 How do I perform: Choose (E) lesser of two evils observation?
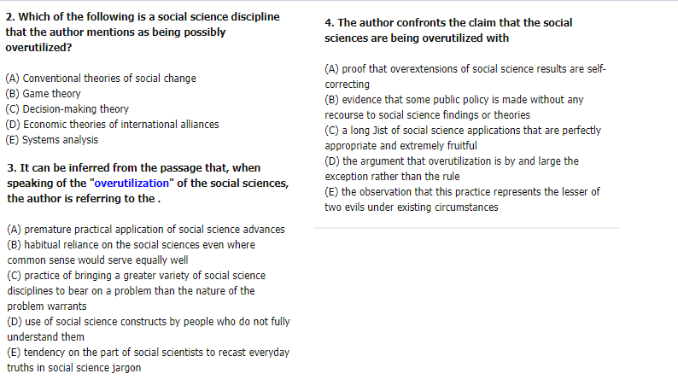pos(462,192)
